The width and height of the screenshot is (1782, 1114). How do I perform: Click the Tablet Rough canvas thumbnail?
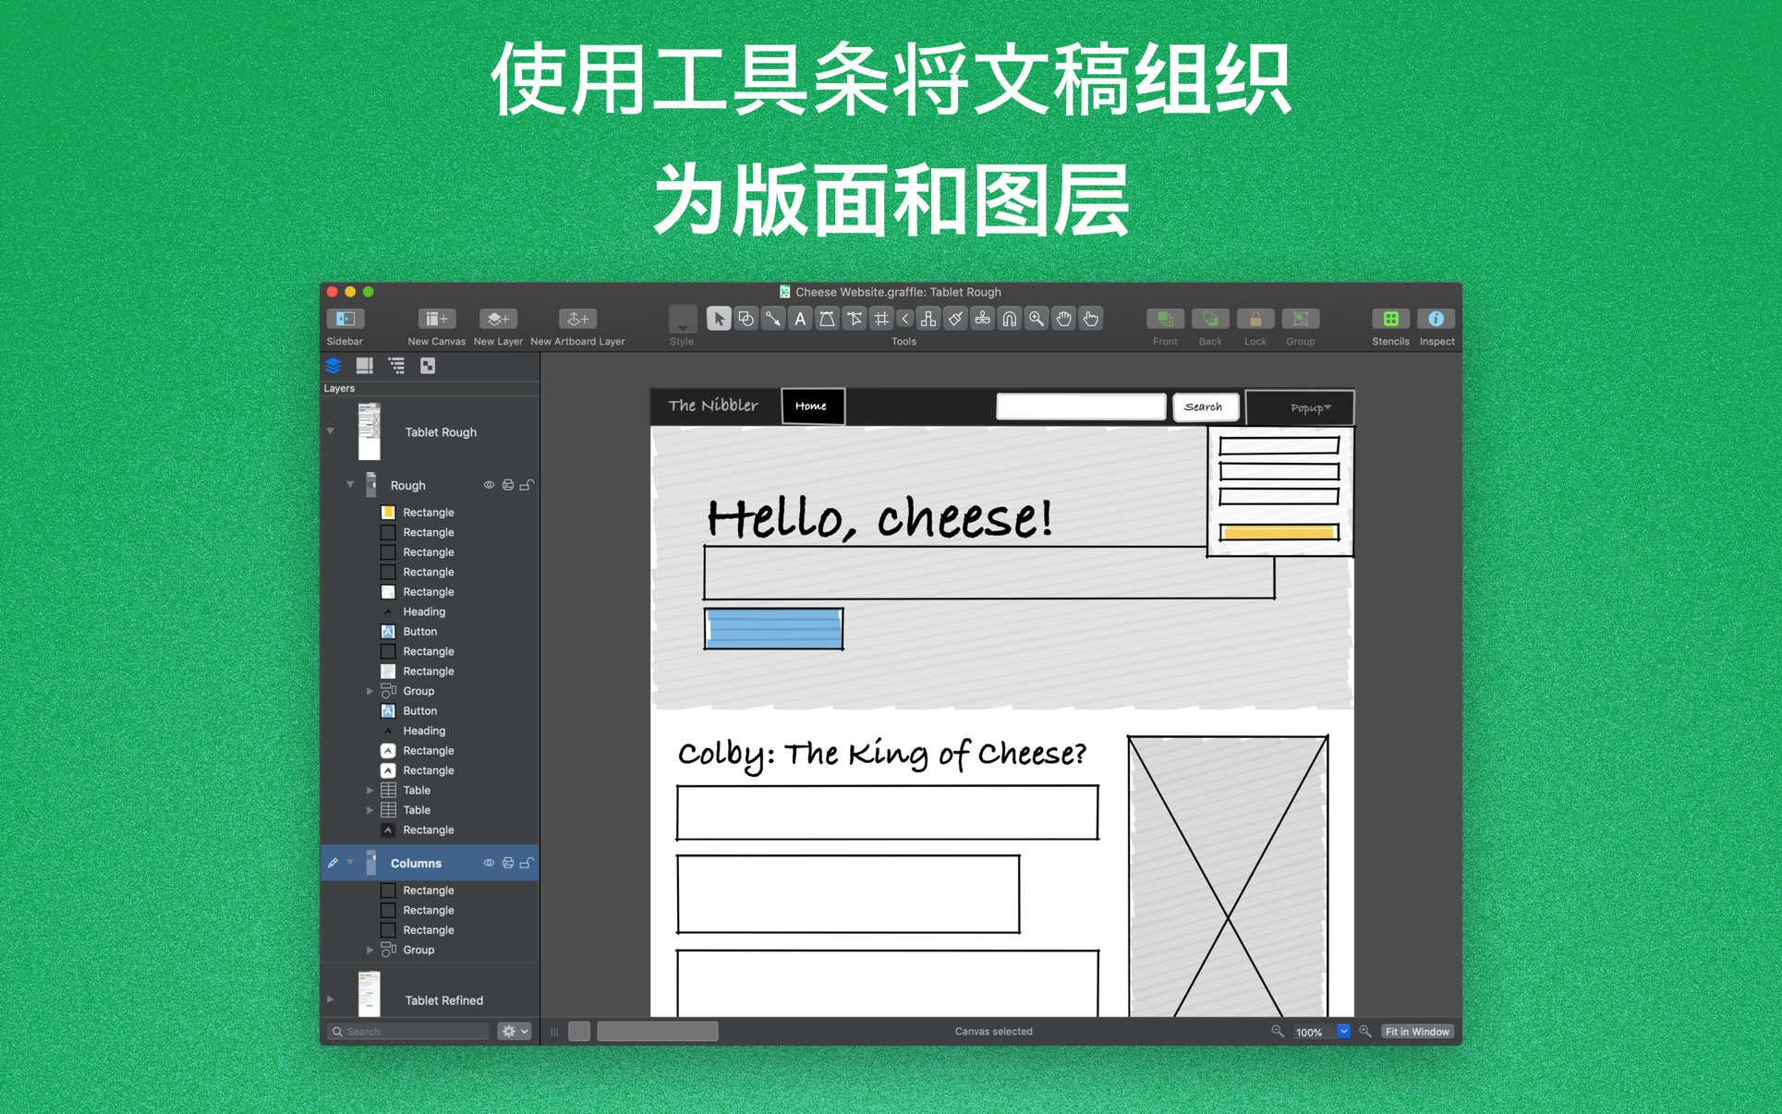pos(369,431)
